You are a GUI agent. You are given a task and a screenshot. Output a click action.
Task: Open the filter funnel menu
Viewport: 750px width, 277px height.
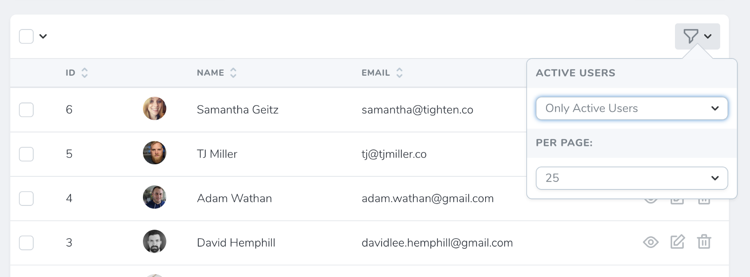pyautogui.click(x=697, y=36)
